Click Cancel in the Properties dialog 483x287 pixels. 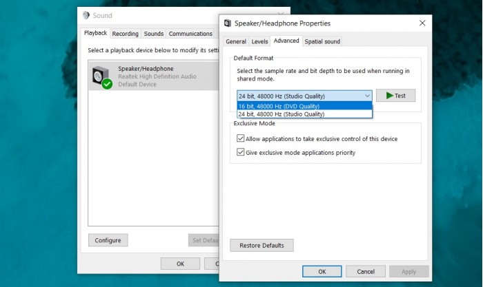click(x=366, y=272)
